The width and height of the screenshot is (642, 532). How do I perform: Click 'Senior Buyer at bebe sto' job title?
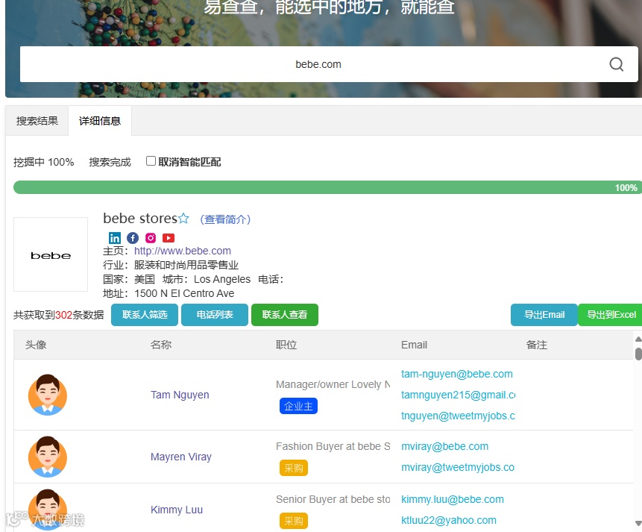pos(333,499)
